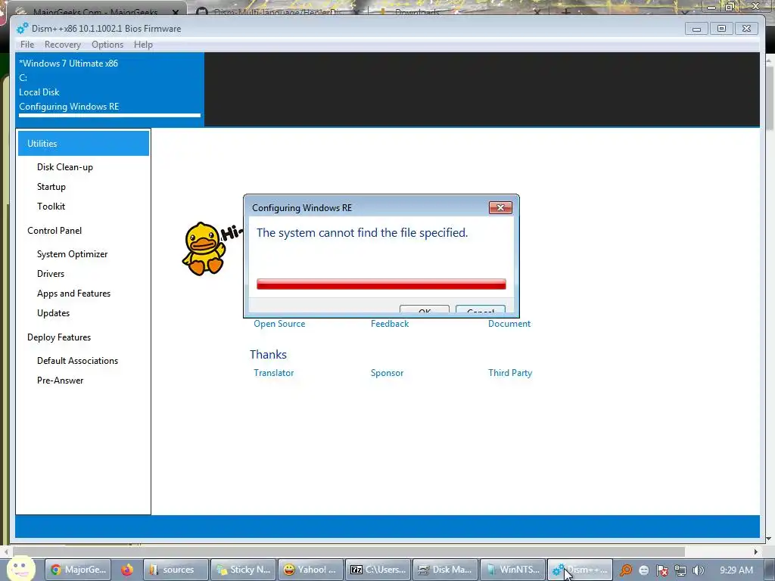
Task: Click the 9:29 AM system clock
Action: point(736,570)
